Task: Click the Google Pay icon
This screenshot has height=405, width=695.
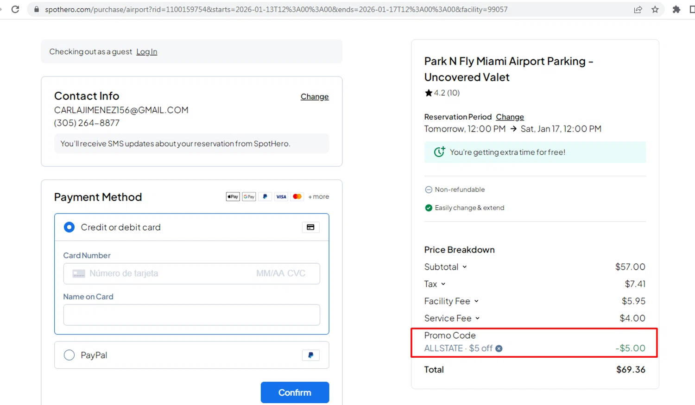Action: tap(249, 196)
